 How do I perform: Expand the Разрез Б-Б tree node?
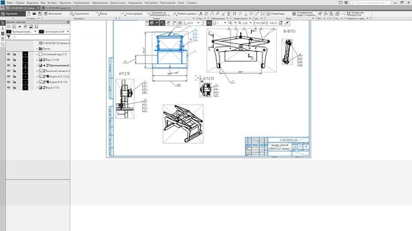tap(37, 76)
